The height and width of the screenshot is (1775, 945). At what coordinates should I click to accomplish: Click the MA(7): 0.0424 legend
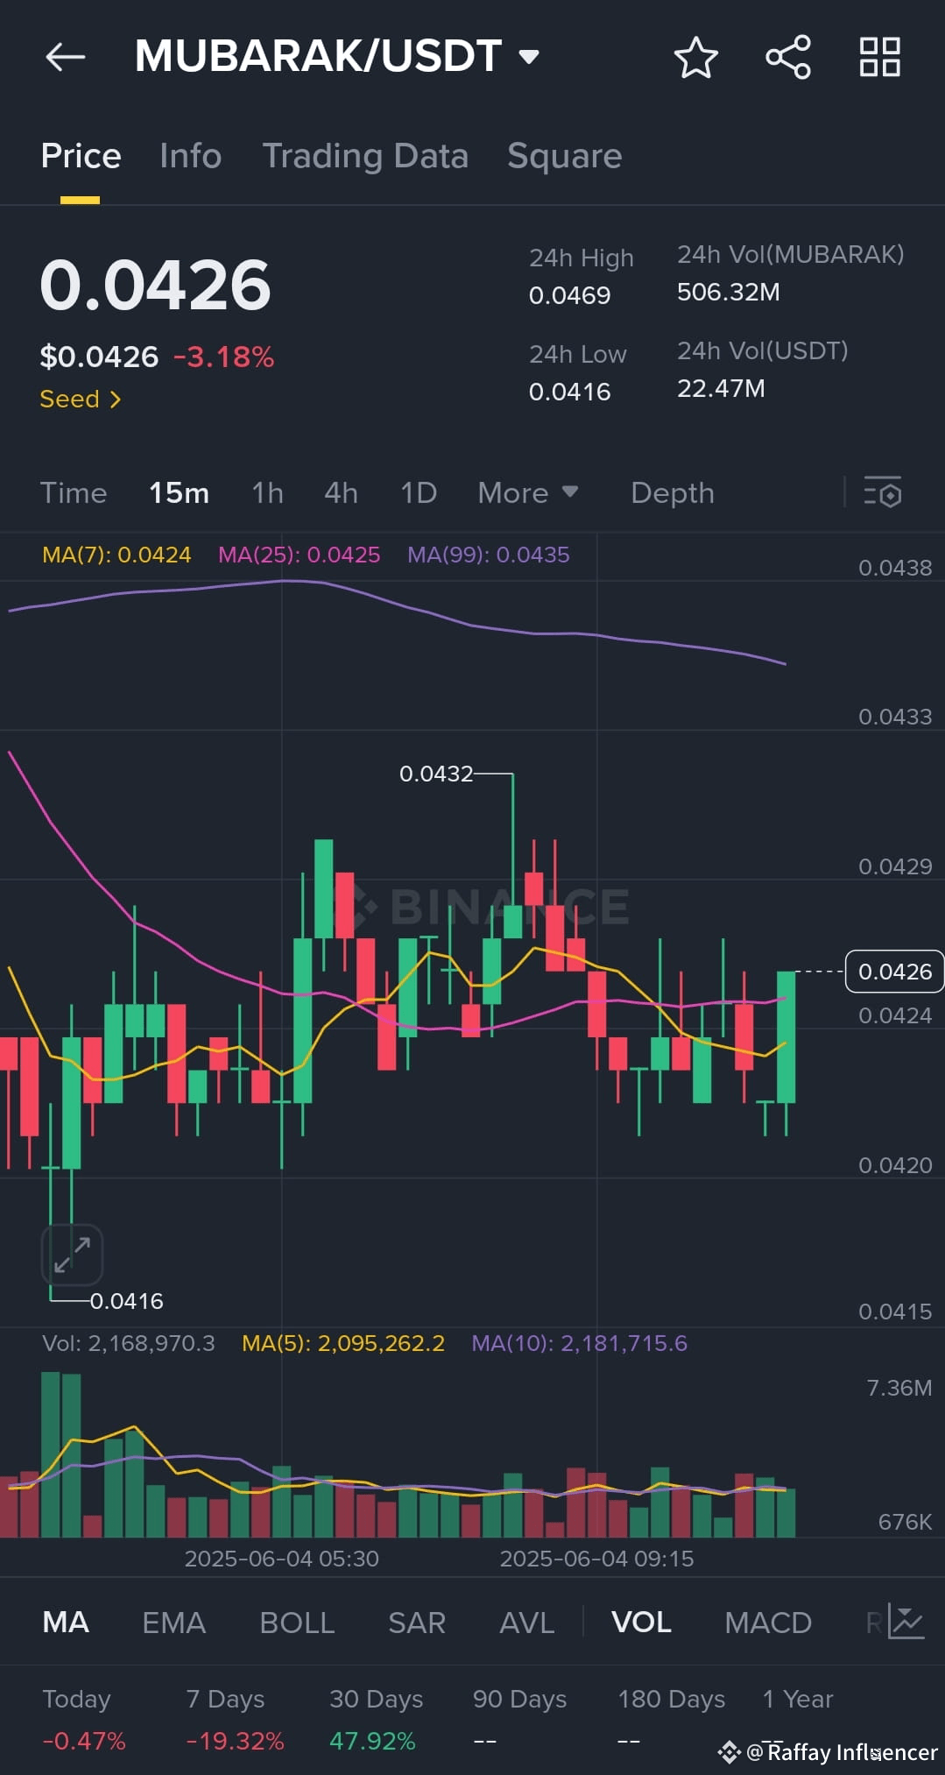(116, 555)
